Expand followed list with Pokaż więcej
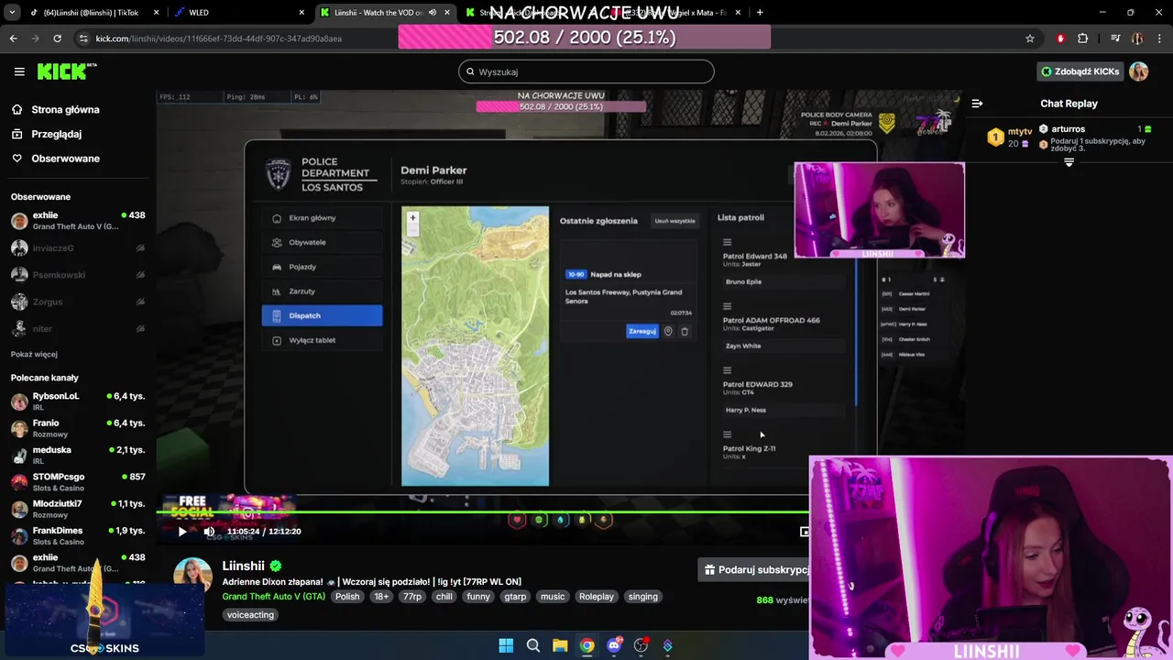The width and height of the screenshot is (1173, 660). [x=34, y=354]
